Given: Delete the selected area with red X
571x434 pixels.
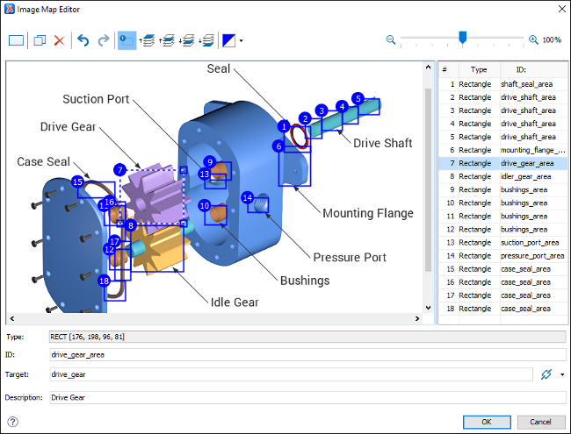Looking at the screenshot, I should point(59,40).
